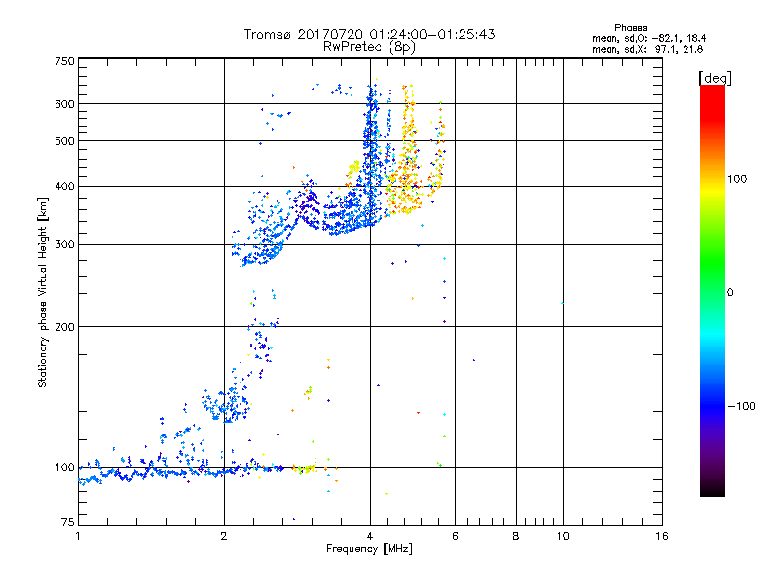Click the x-axis tick label "2"
779x584 pixels.
point(224,536)
